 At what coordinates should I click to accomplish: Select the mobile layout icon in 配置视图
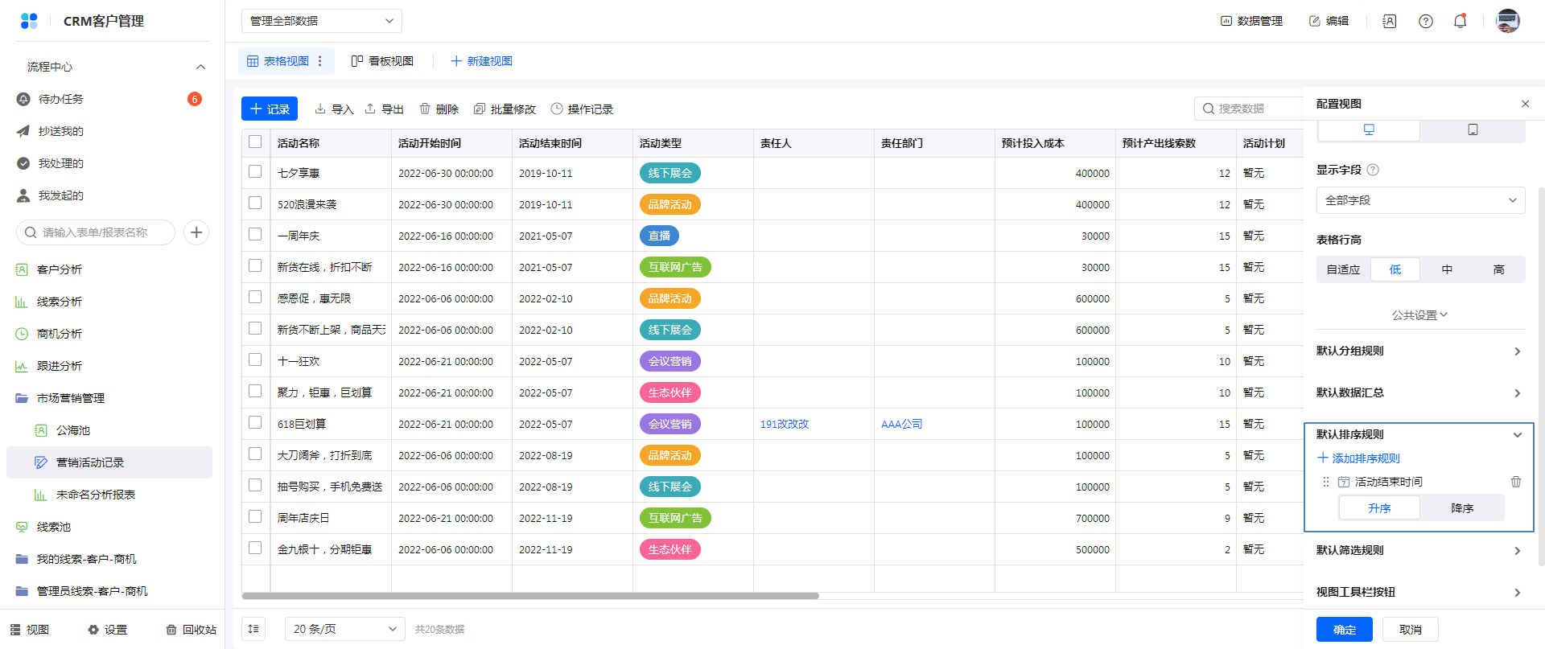(x=1473, y=129)
